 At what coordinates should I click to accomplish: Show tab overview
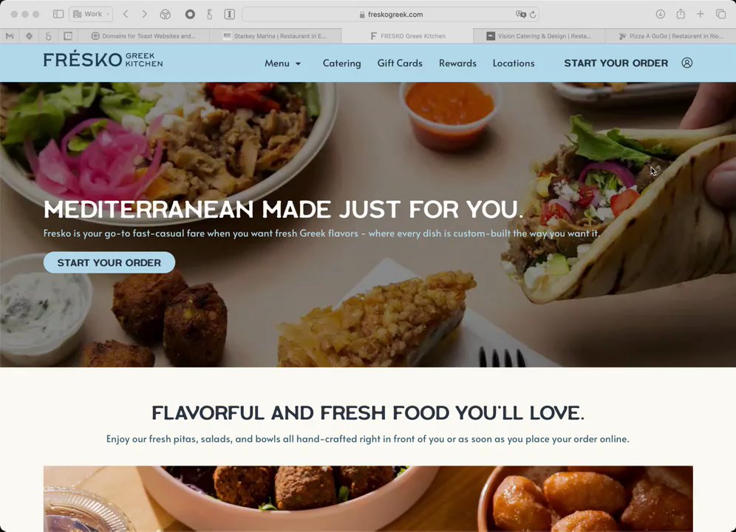pos(721,14)
